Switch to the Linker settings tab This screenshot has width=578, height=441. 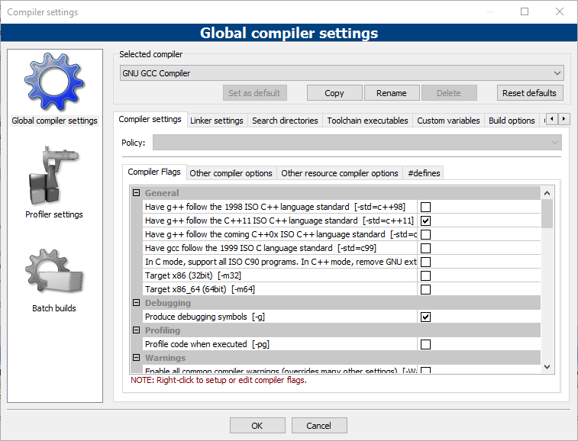[x=217, y=121]
